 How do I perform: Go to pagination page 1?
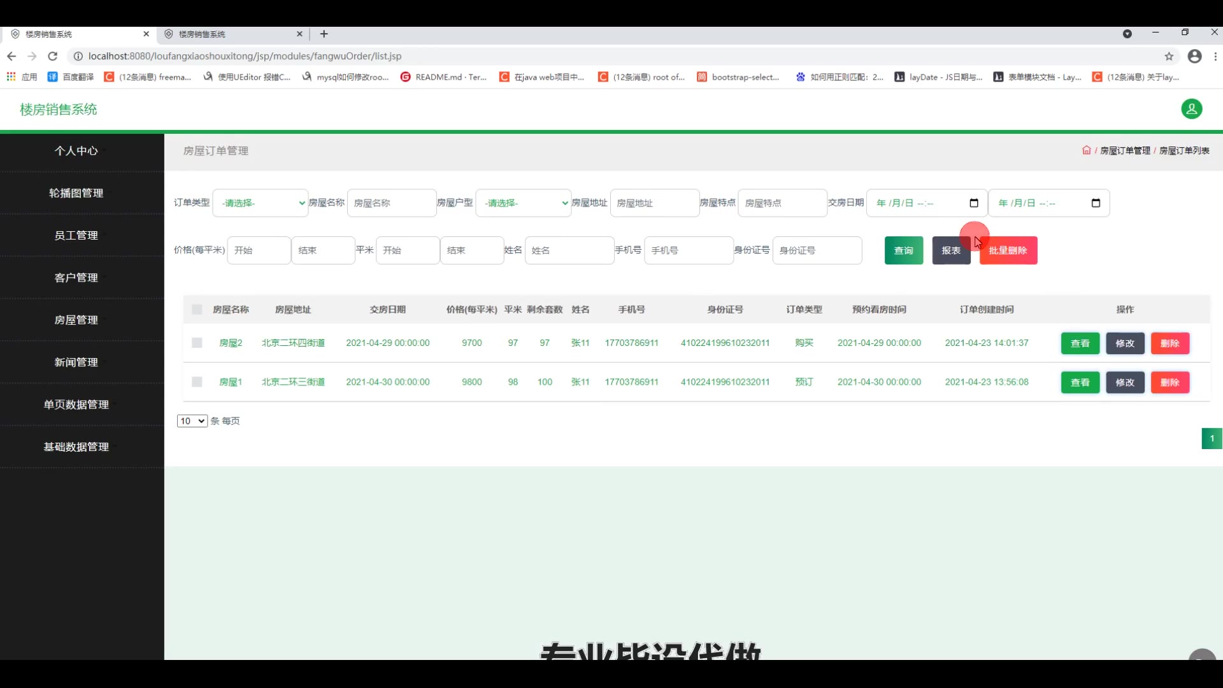point(1212,438)
